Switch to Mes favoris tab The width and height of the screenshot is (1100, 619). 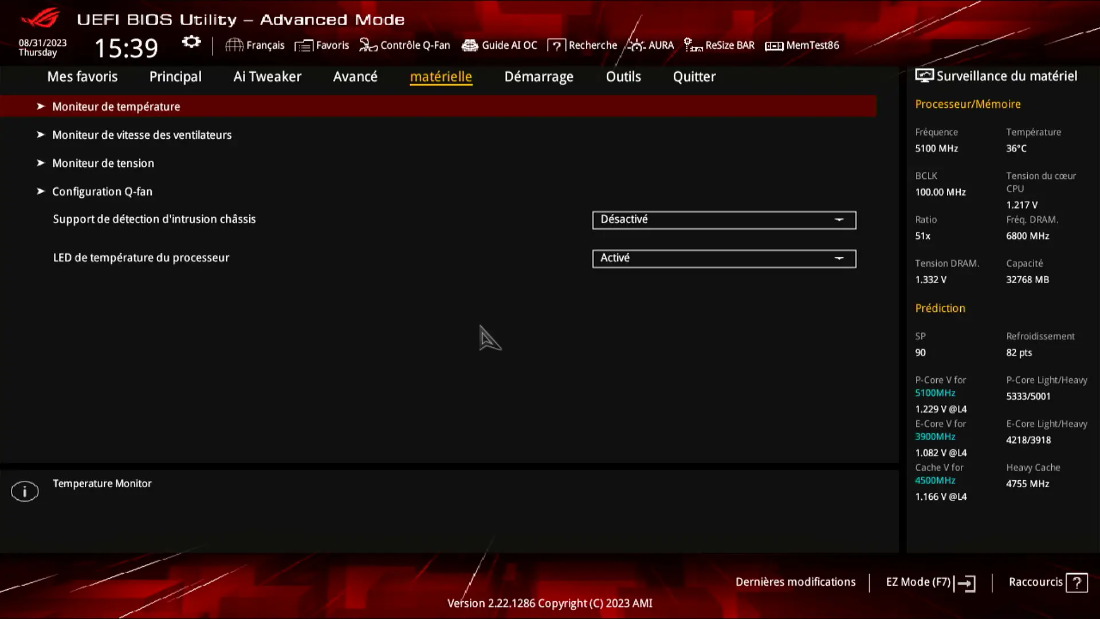pyautogui.click(x=82, y=76)
